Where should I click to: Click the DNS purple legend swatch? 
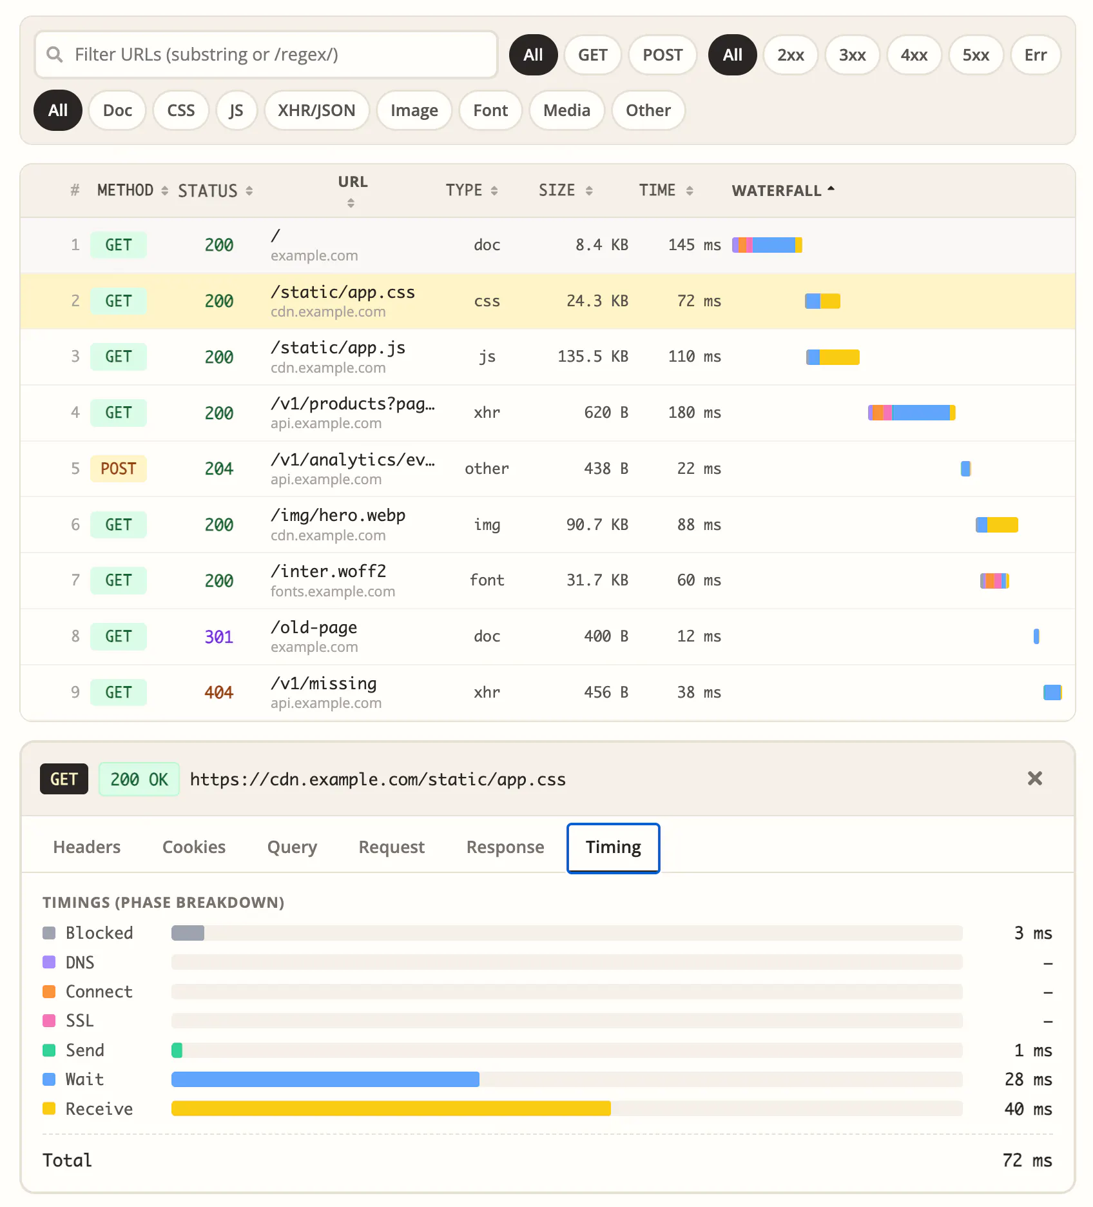[49, 962]
